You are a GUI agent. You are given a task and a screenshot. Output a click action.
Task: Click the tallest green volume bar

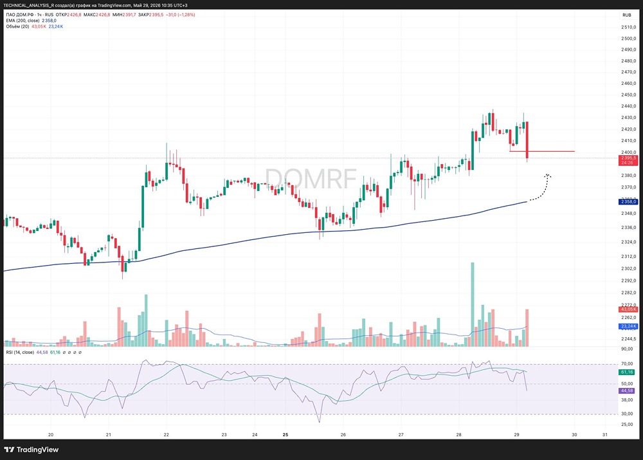coord(473,304)
